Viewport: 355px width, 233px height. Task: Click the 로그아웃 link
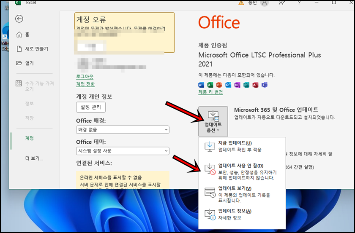pyautogui.click(x=85, y=77)
